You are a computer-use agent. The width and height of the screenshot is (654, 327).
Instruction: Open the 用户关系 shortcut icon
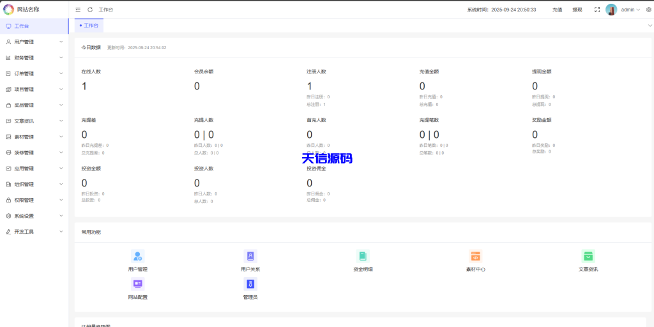coord(250,256)
